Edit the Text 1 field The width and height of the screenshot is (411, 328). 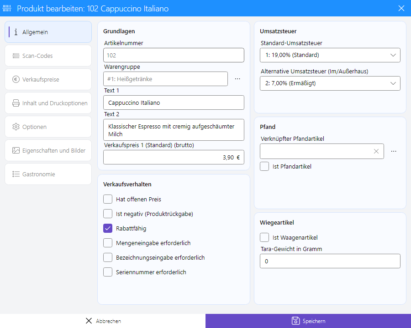174,102
